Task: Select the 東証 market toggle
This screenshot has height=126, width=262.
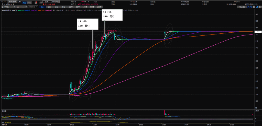Action: pyautogui.click(x=24, y=3)
